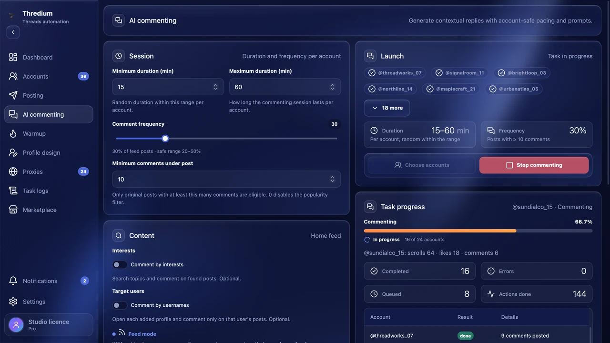
Task: Click the in-progress spinner icon
Action: point(367,240)
